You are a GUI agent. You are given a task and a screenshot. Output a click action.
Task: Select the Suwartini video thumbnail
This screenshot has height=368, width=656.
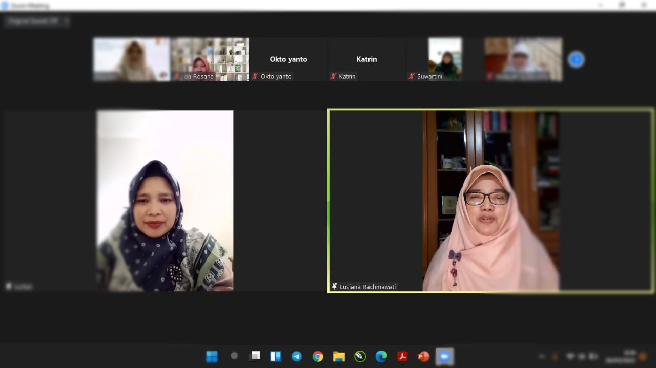pyautogui.click(x=444, y=59)
